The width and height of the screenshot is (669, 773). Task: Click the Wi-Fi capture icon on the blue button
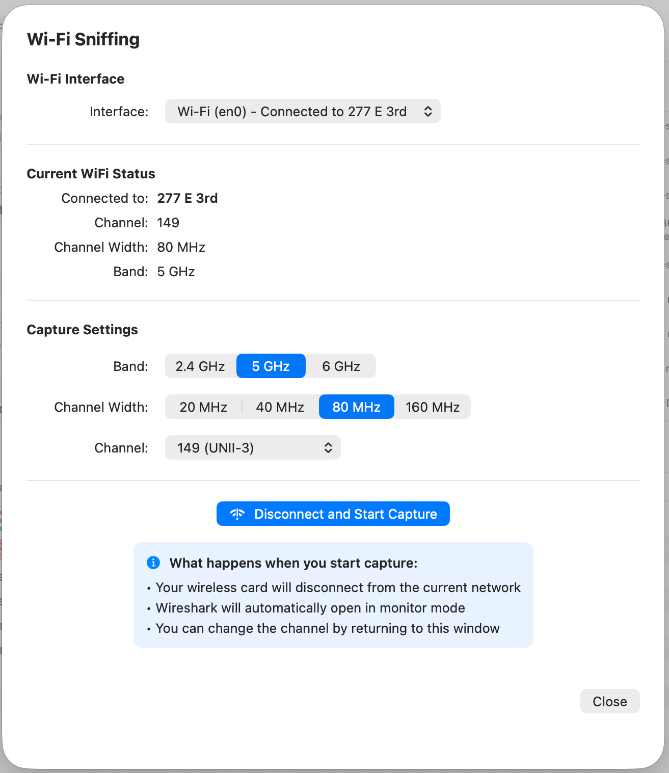pyautogui.click(x=237, y=514)
